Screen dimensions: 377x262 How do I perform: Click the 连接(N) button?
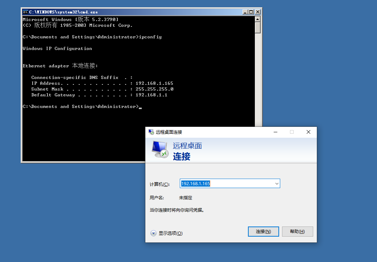pyautogui.click(x=263, y=232)
